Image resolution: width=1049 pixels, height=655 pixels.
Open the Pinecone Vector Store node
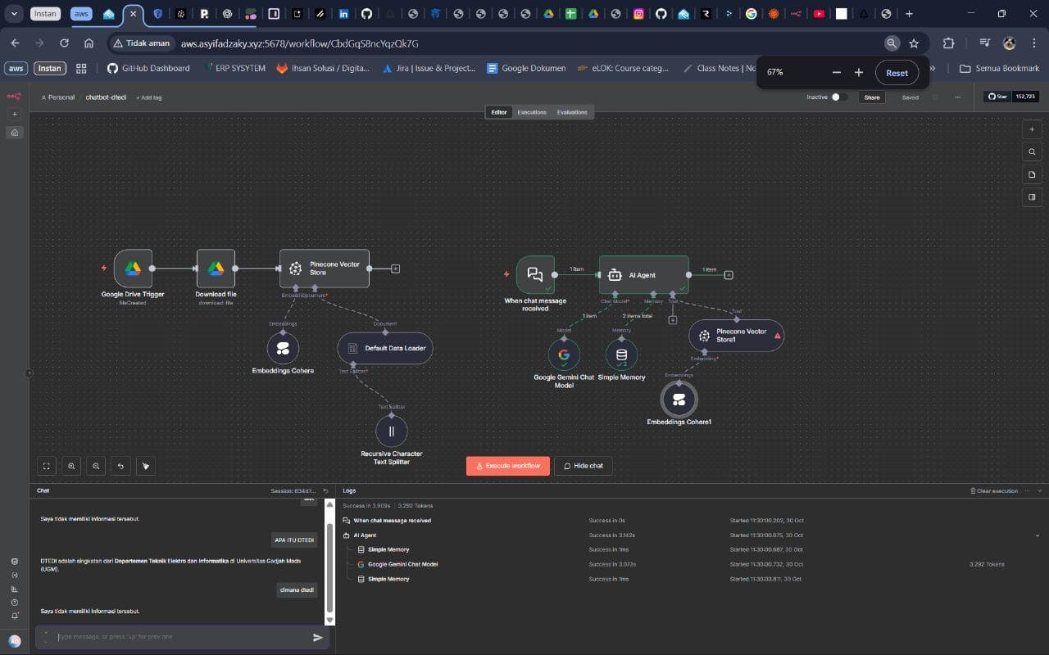[325, 269]
